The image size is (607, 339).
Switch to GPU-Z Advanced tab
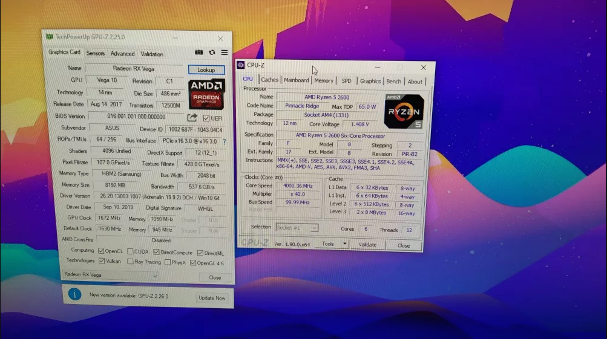(122, 54)
